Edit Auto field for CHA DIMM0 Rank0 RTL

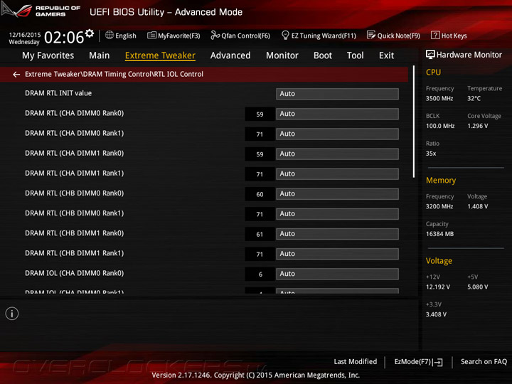337,114
